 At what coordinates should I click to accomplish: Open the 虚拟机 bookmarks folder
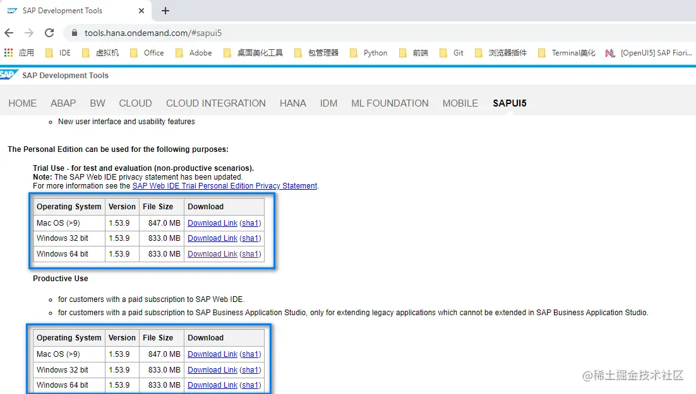click(101, 53)
